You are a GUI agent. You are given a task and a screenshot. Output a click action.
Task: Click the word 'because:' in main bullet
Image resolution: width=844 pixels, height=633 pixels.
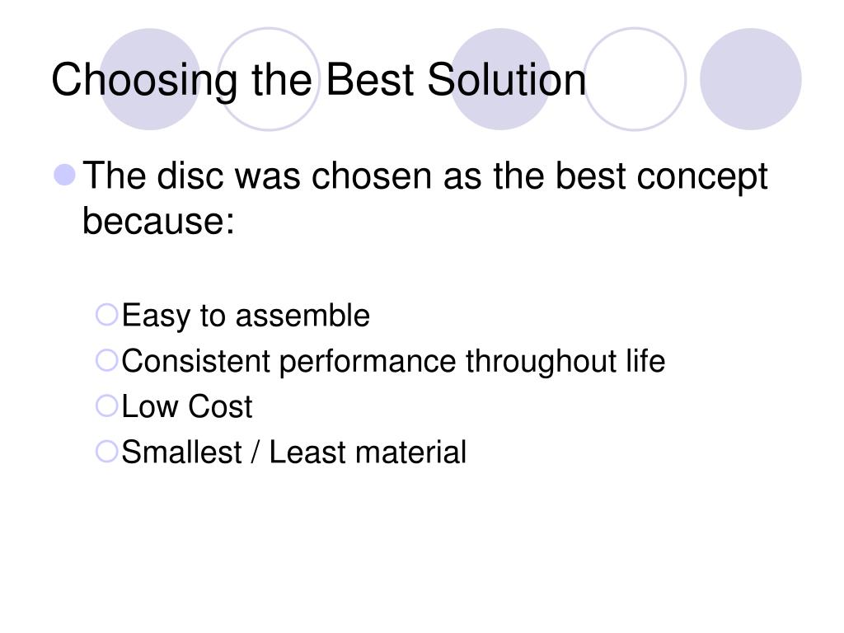[x=159, y=221]
